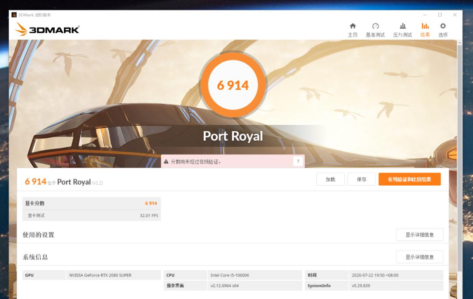Click 在线验证和比较结果 orange button
The width and height of the screenshot is (473, 299).
(409, 179)
